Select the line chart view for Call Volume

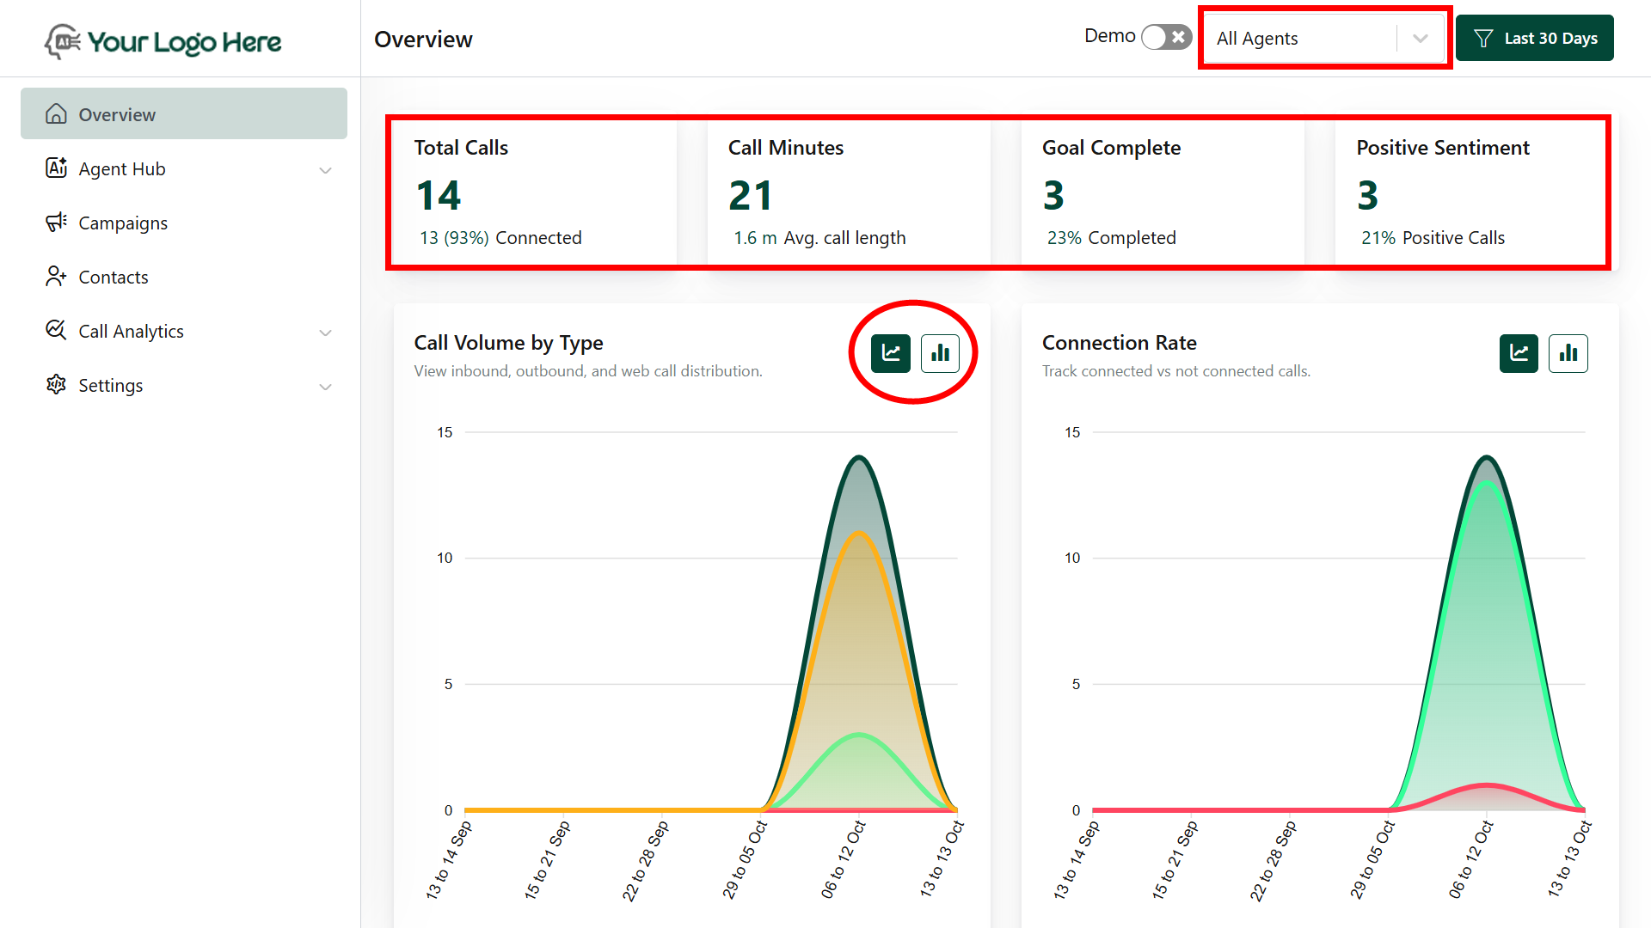890,353
